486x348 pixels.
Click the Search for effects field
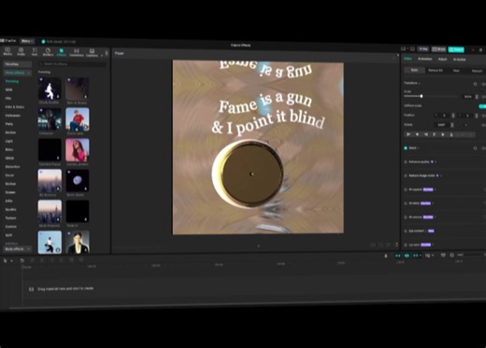(x=72, y=64)
